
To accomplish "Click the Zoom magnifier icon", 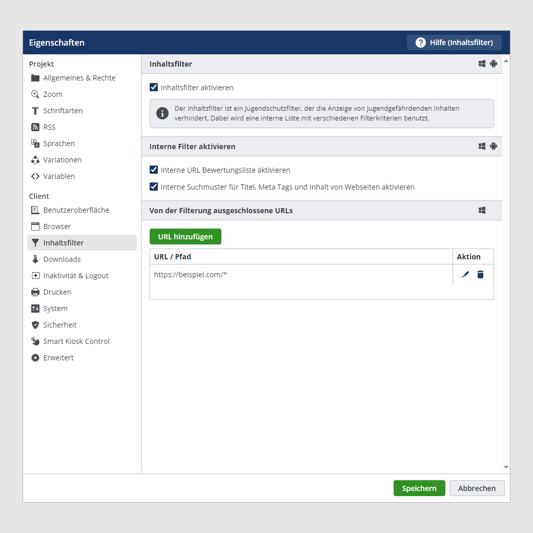I will click(x=35, y=94).
